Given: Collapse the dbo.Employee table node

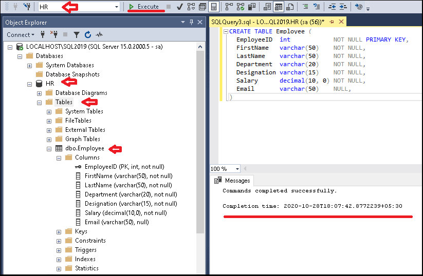Looking at the screenshot, I should [x=49, y=148].
